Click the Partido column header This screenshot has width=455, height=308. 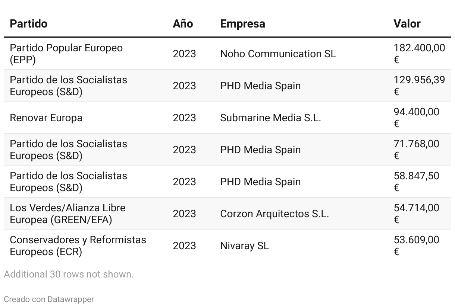coord(29,24)
